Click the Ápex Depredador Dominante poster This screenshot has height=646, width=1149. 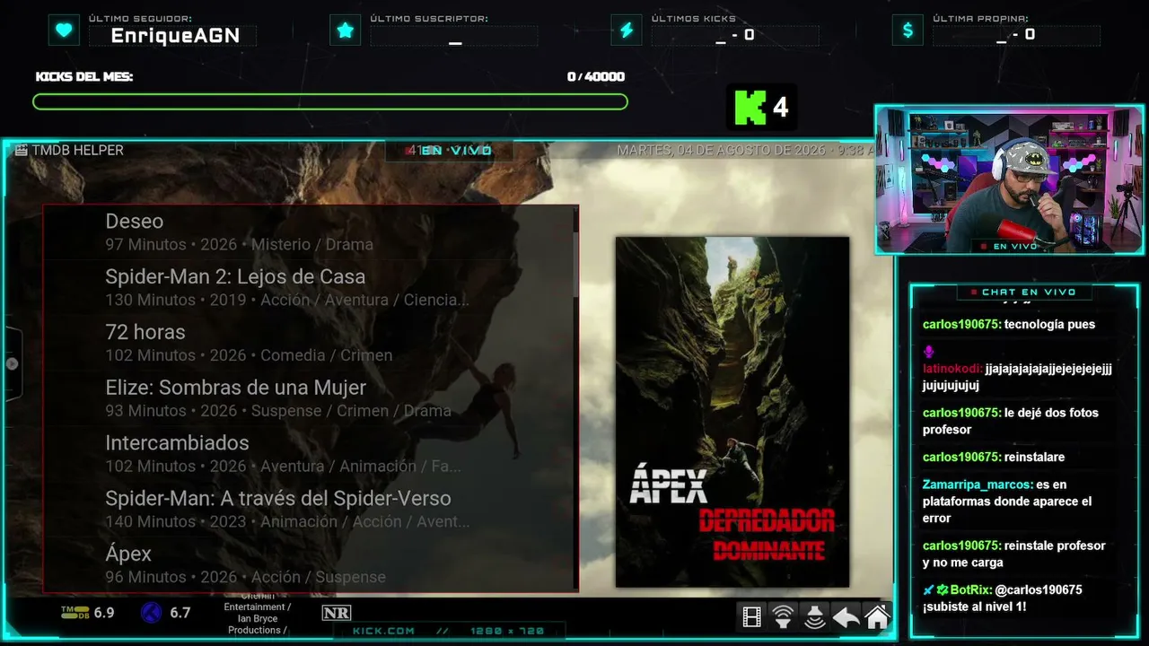pyautogui.click(x=732, y=412)
